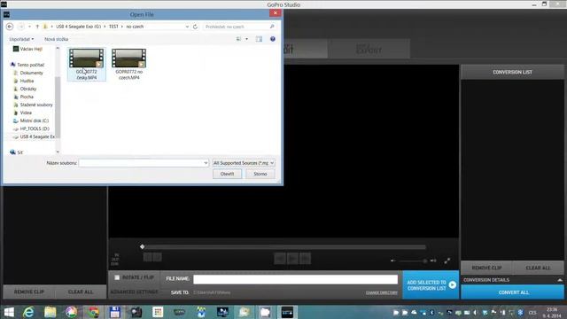Click CLEAR ALL under the conversion list

538,268
